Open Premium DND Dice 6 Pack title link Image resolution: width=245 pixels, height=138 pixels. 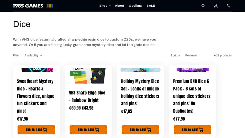point(192,96)
